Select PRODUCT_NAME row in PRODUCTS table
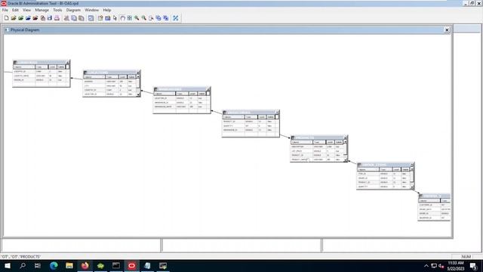 [x=317, y=159]
